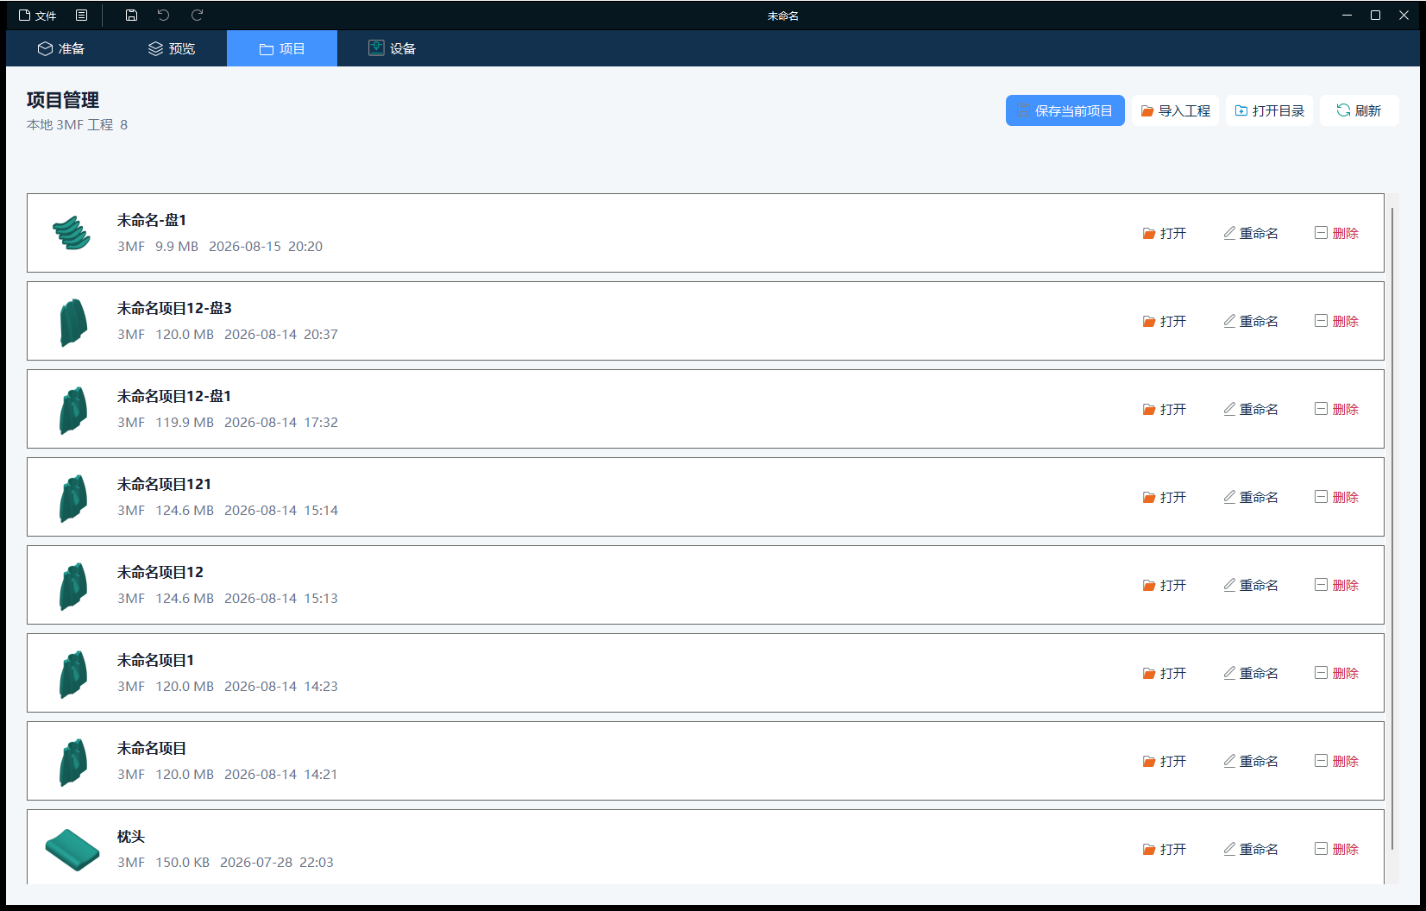Click the save icon in title bar
The height and width of the screenshot is (911, 1426).
[x=131, y=15]
